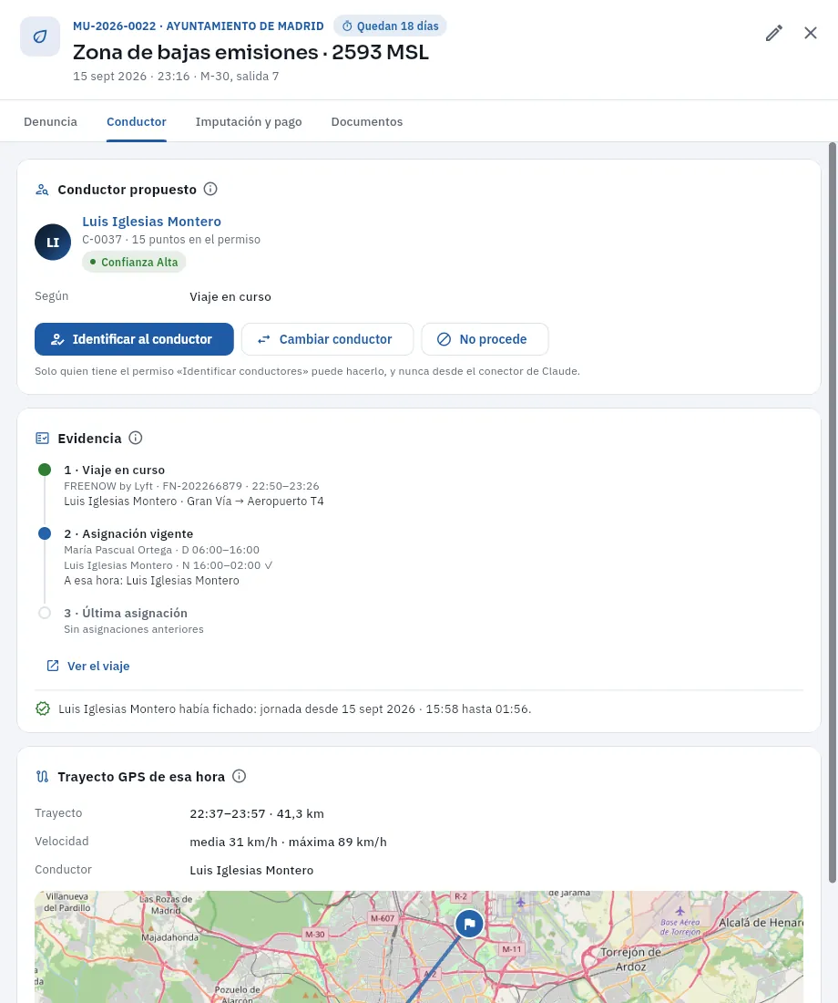Screen dimensions: 838x1003
Task: Click the 'Quedan 18 días' deadline badge
Action: coord(390,26)
